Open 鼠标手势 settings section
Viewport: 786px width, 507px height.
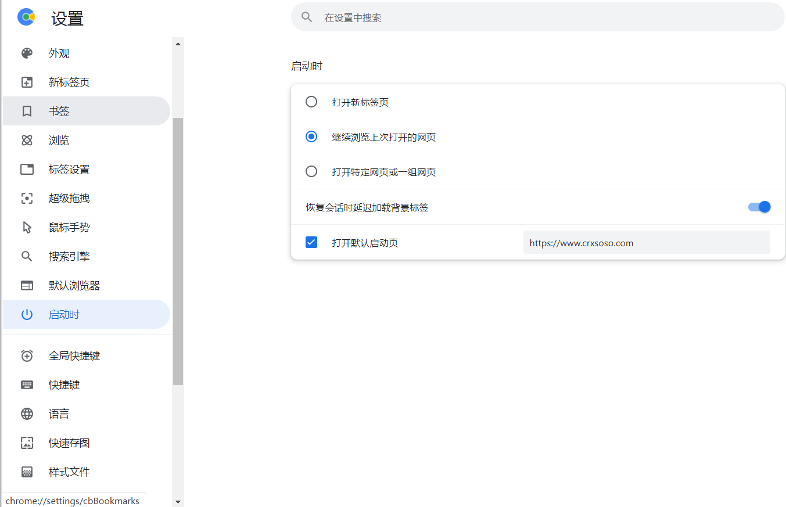point(87,228)
